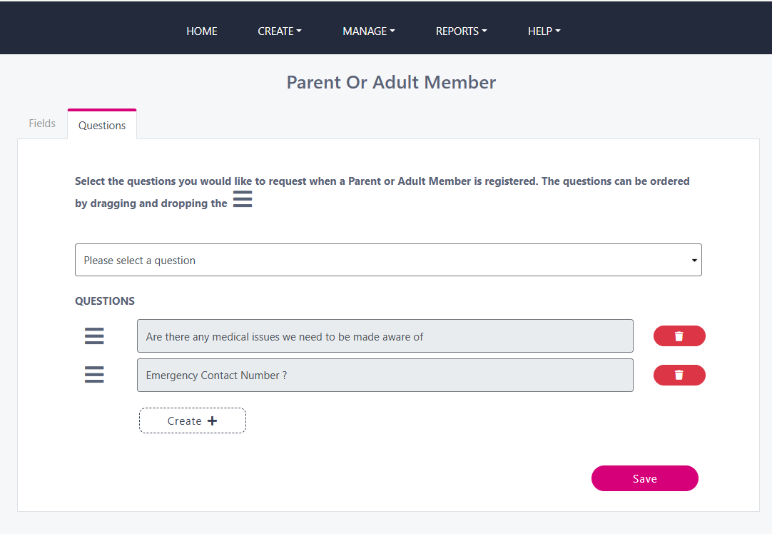Save the question settings

point(644,478)
